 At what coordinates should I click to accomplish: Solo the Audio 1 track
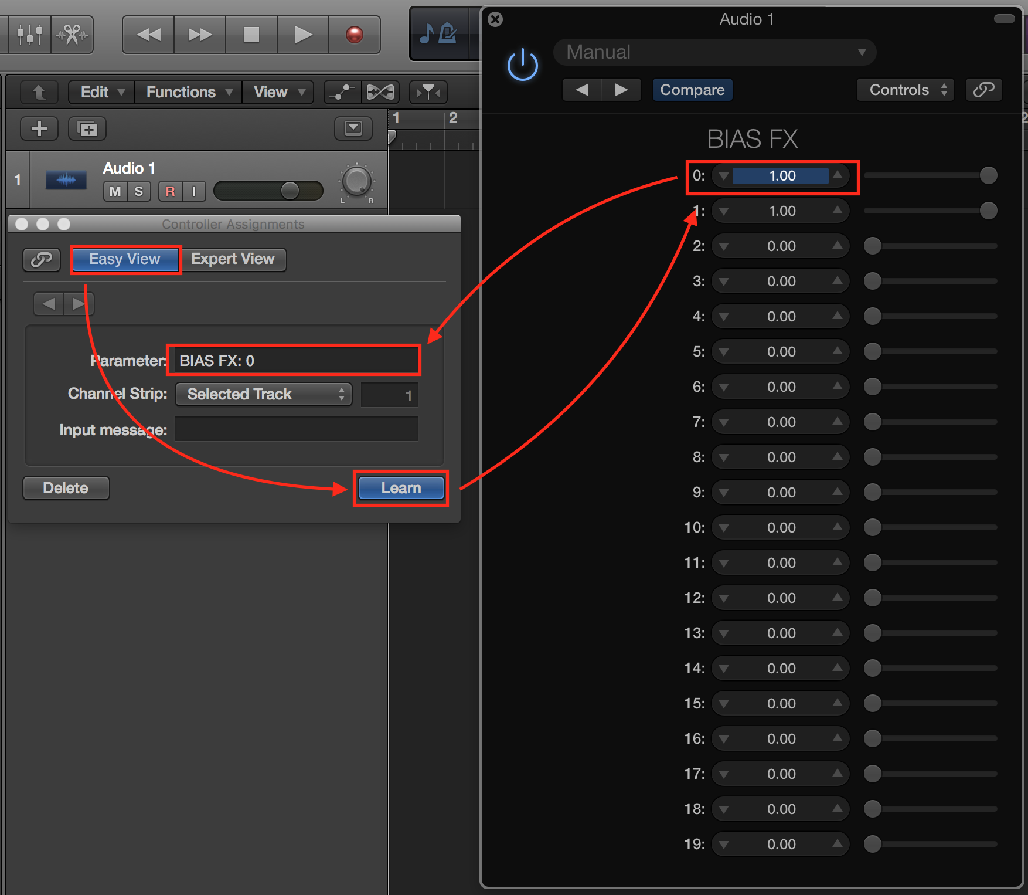139,191
